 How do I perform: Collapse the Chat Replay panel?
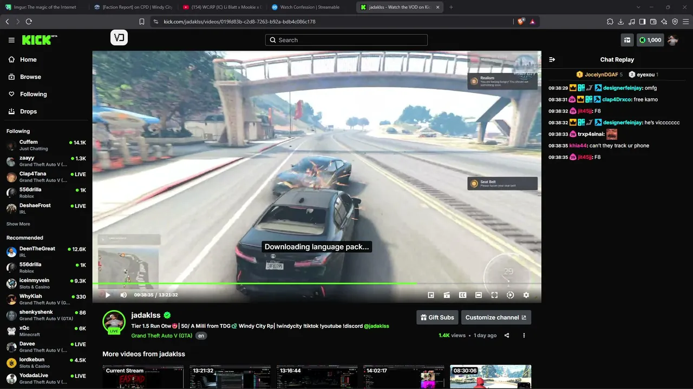pyautogui.click(x=552, y=59)
